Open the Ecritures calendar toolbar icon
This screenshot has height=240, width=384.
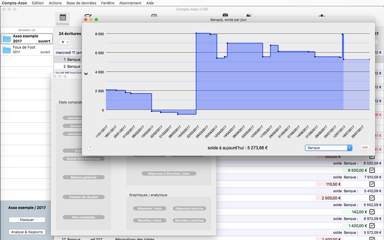tap(63, 18)
